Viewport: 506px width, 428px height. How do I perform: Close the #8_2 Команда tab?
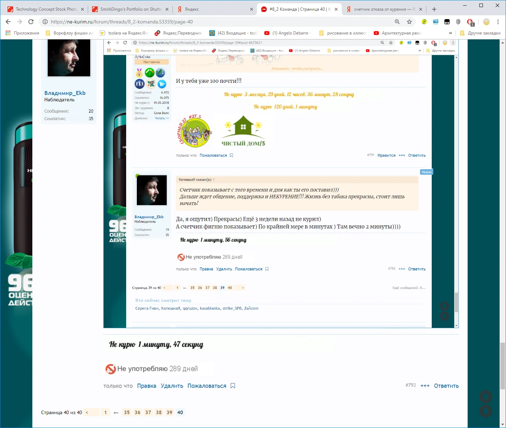336,9
